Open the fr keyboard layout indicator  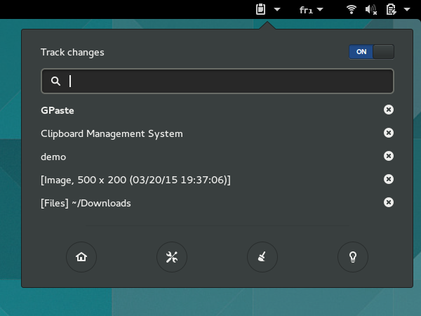pos(306,10)
